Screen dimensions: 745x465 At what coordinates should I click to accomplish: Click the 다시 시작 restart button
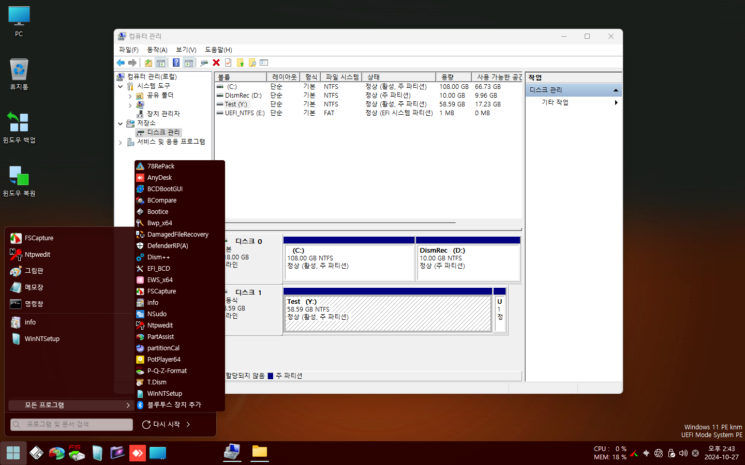[161, 424]
